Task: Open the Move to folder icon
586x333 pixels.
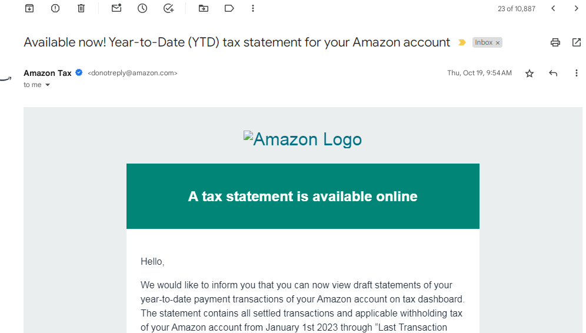Action: [204, 8]
